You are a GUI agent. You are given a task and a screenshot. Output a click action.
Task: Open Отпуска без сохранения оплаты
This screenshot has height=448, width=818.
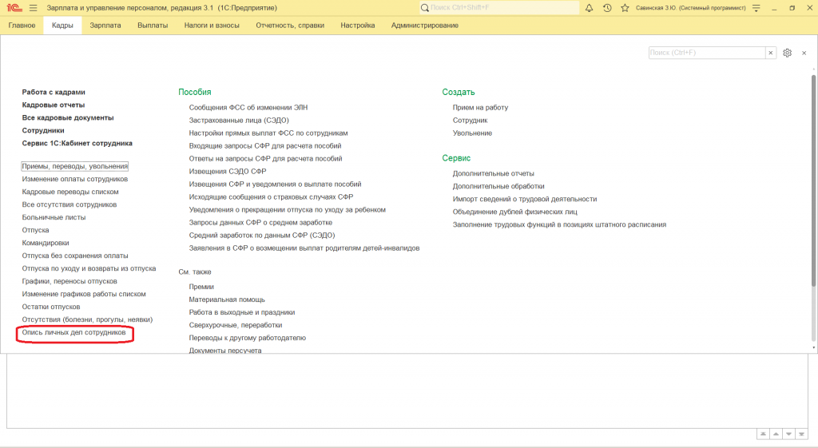[75, 256]
